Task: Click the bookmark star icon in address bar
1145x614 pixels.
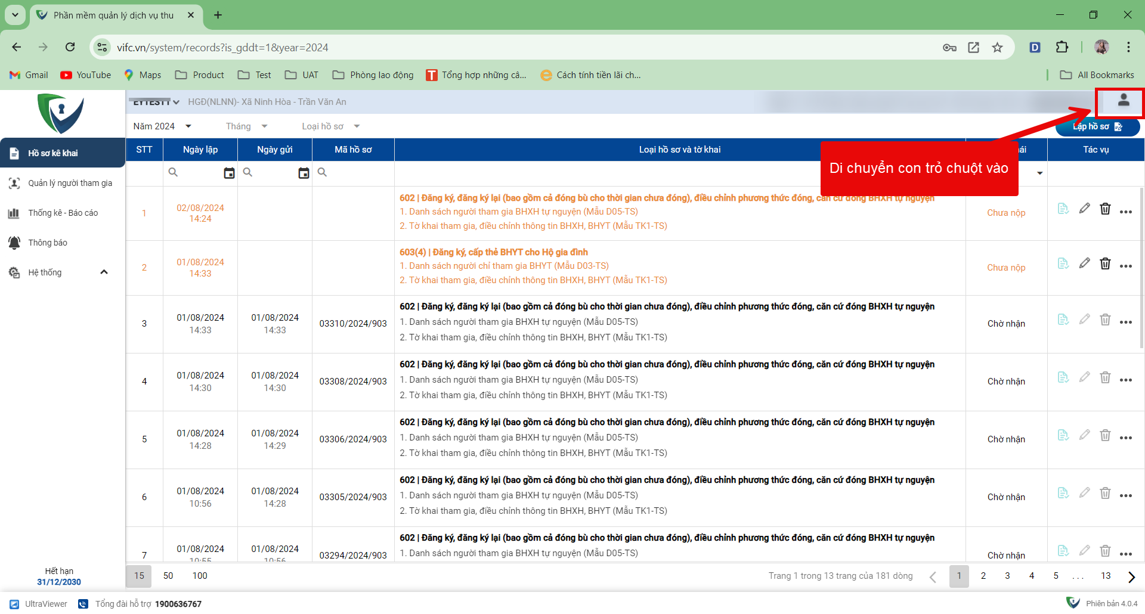Action: [997, 48]
